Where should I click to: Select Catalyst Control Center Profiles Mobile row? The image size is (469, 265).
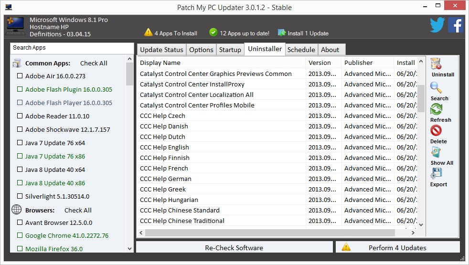pos(277,105)
